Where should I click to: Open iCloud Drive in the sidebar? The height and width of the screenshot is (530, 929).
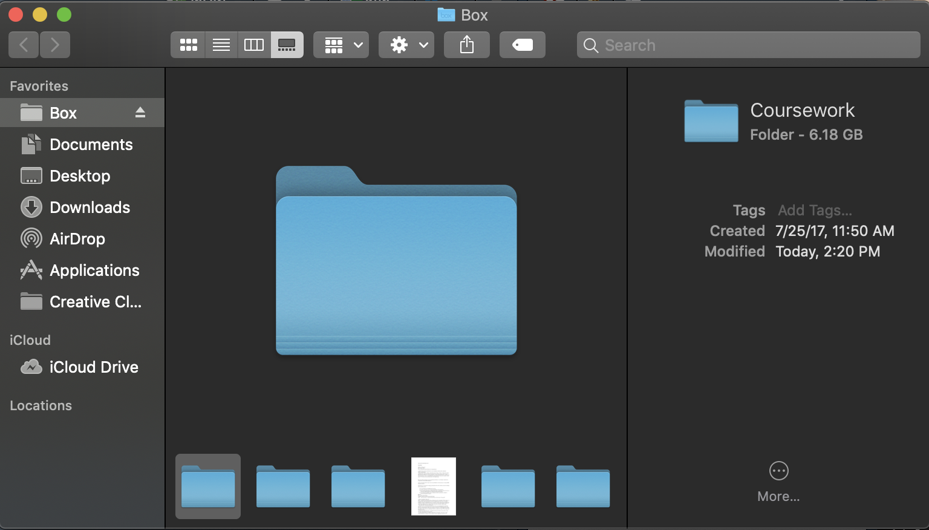tap(94, 367)
